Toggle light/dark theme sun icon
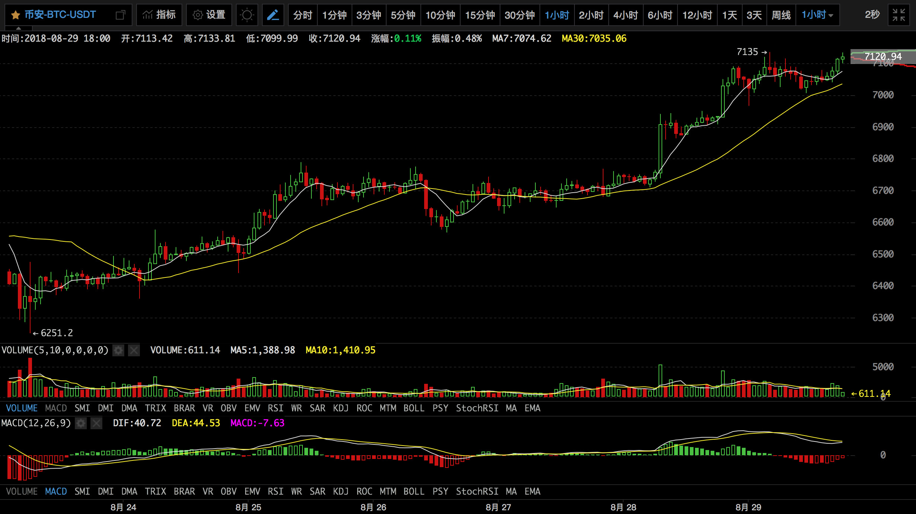The image size is (916, 514). 247,15
